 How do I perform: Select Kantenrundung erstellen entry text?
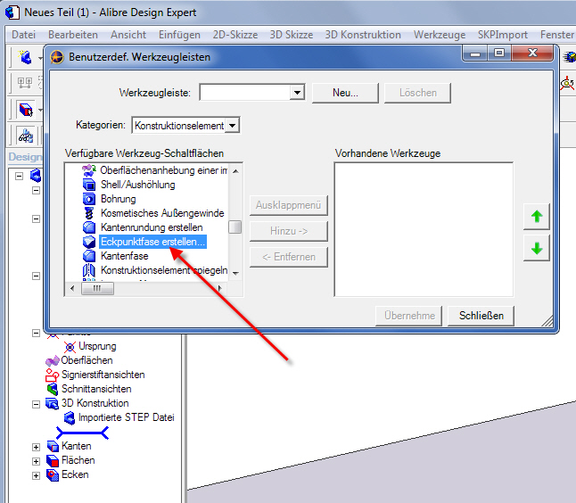pos(152,227)
